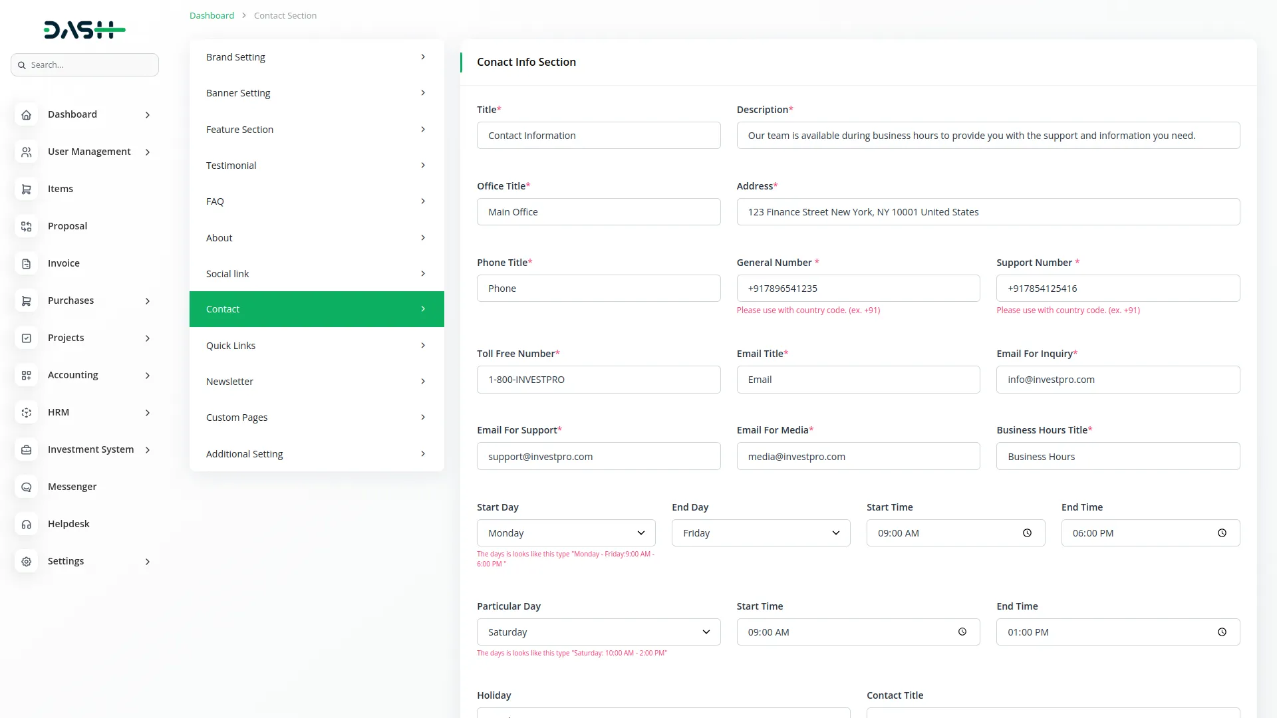
Task: Click the weekday End Time clock icon
Action: point(1222,533)
